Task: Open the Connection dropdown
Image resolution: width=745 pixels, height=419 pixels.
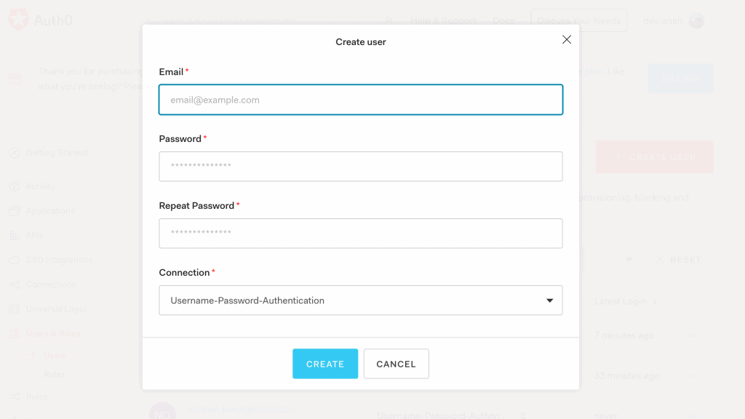Action: coord(361,300)
